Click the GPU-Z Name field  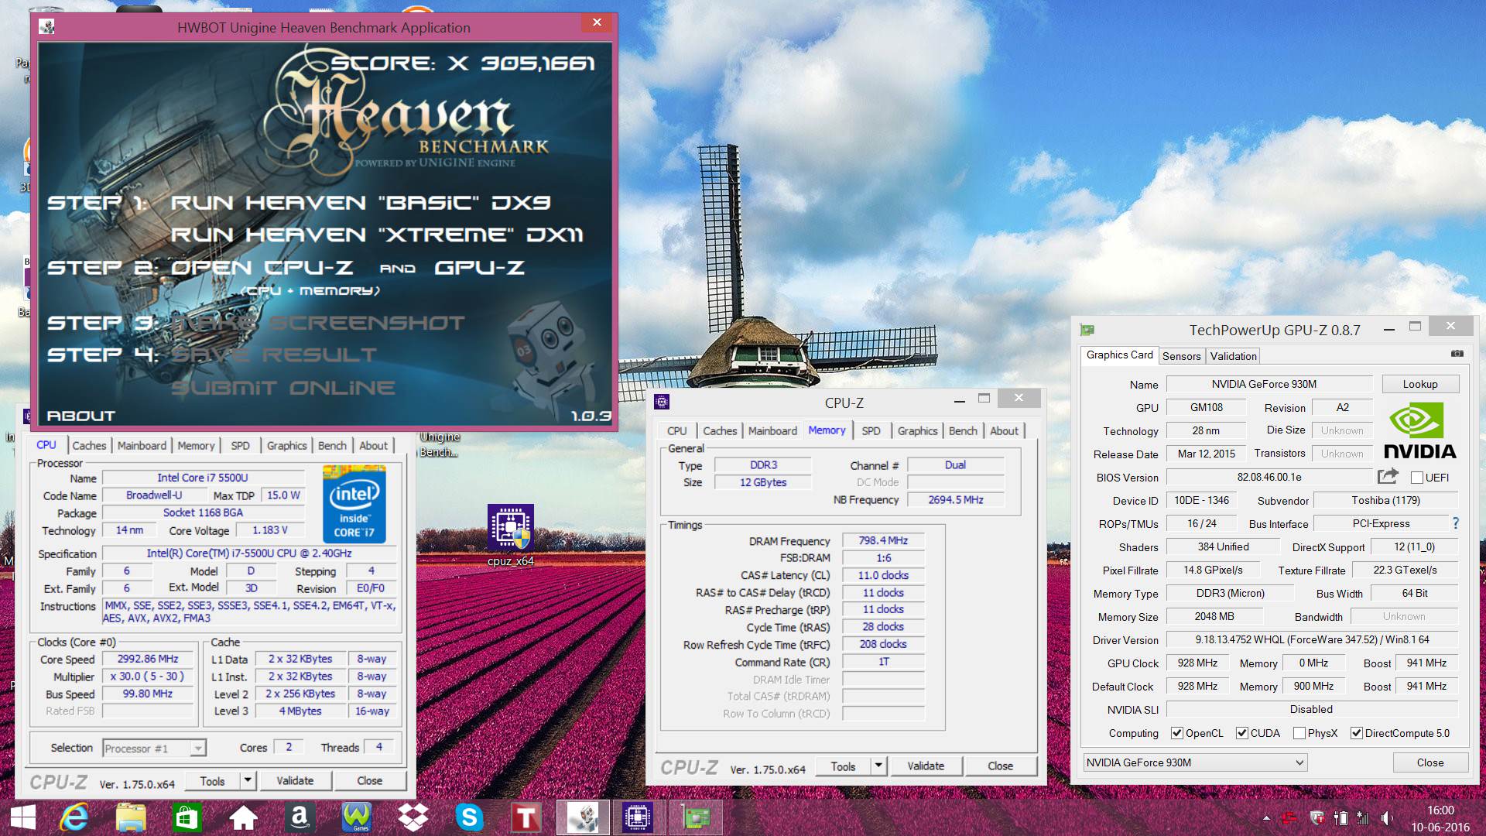(1269, 384)
